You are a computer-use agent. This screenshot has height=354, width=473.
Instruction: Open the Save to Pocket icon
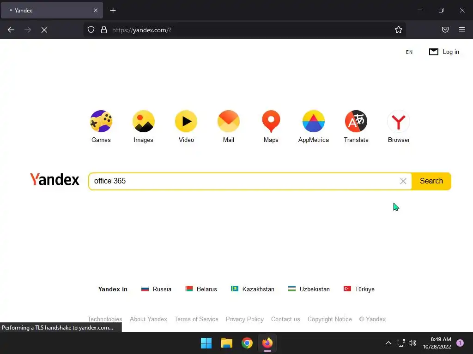click(445, 29)
